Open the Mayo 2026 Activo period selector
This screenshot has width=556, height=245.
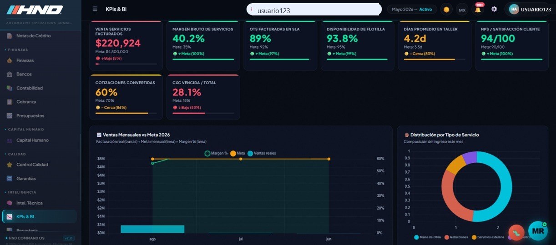point(412,9)
